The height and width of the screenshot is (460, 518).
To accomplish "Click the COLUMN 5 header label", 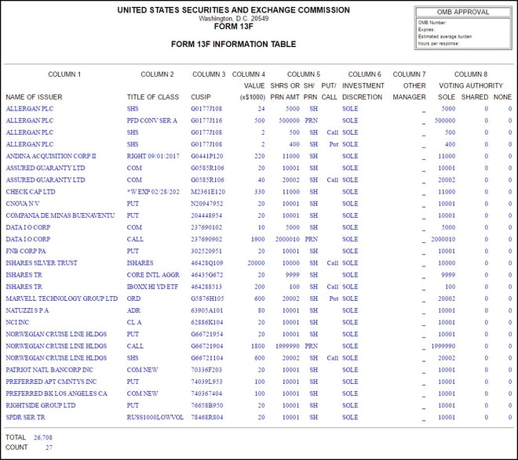I will point(304,74).
